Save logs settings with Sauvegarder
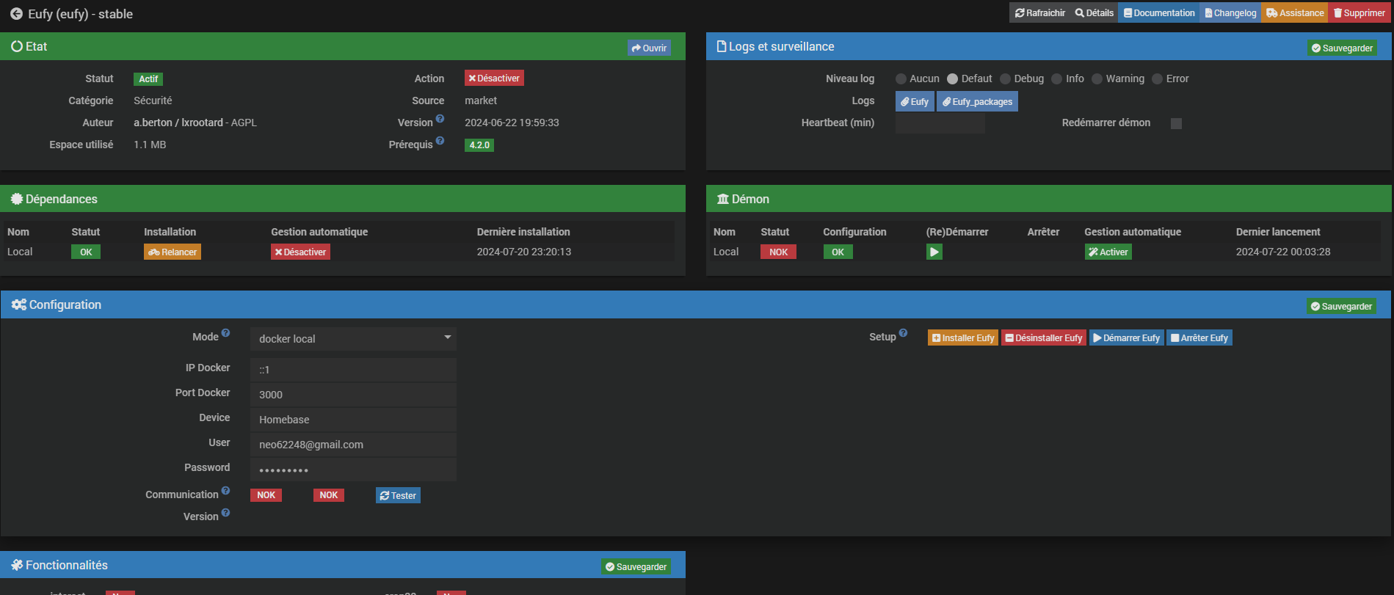 1342,48
